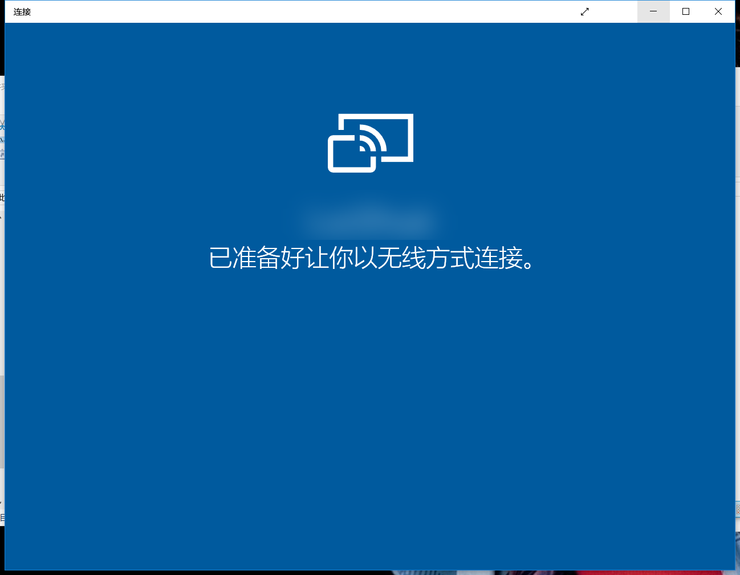Click the wireless projection icon
740x575 pixels.
coord(371,143)
